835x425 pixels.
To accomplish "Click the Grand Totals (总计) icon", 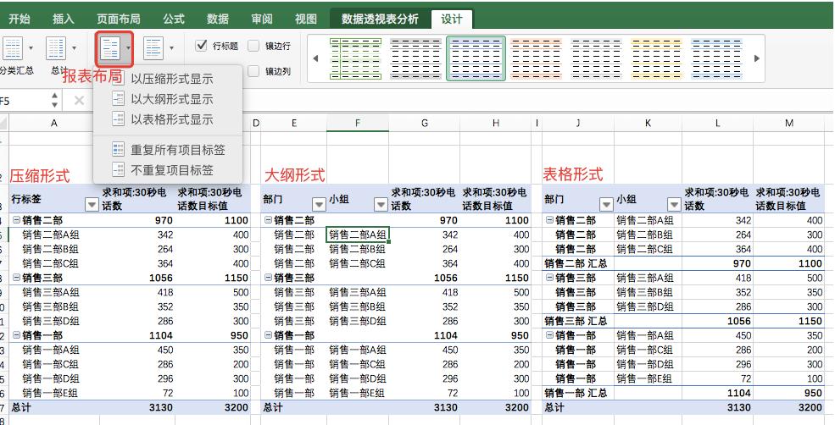I will 56,49.
